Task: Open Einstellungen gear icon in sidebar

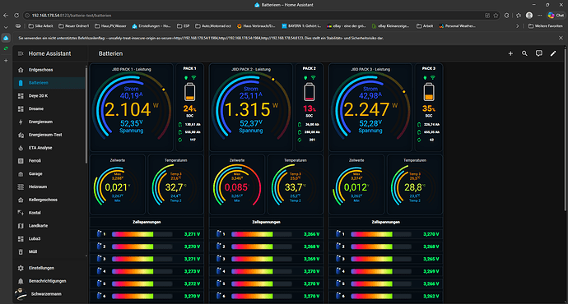Action: (x=21, y=268)
